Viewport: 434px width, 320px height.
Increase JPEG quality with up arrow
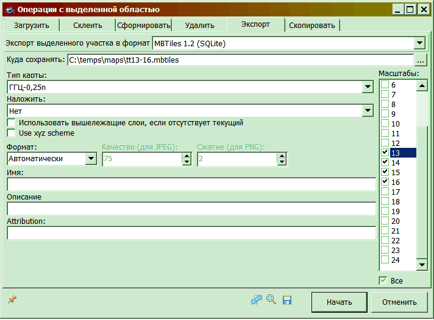187,155
